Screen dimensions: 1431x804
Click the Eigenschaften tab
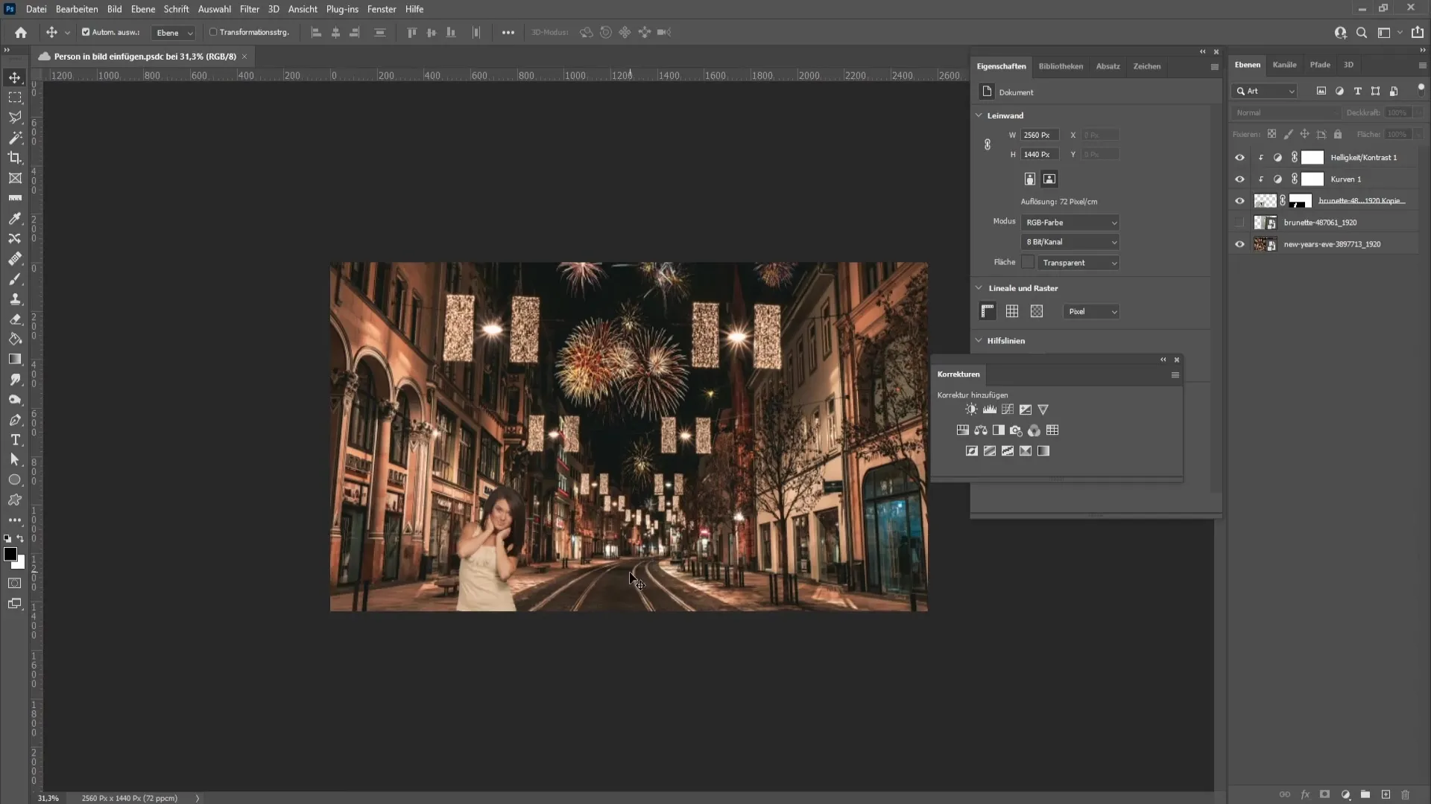[1002, 66]
